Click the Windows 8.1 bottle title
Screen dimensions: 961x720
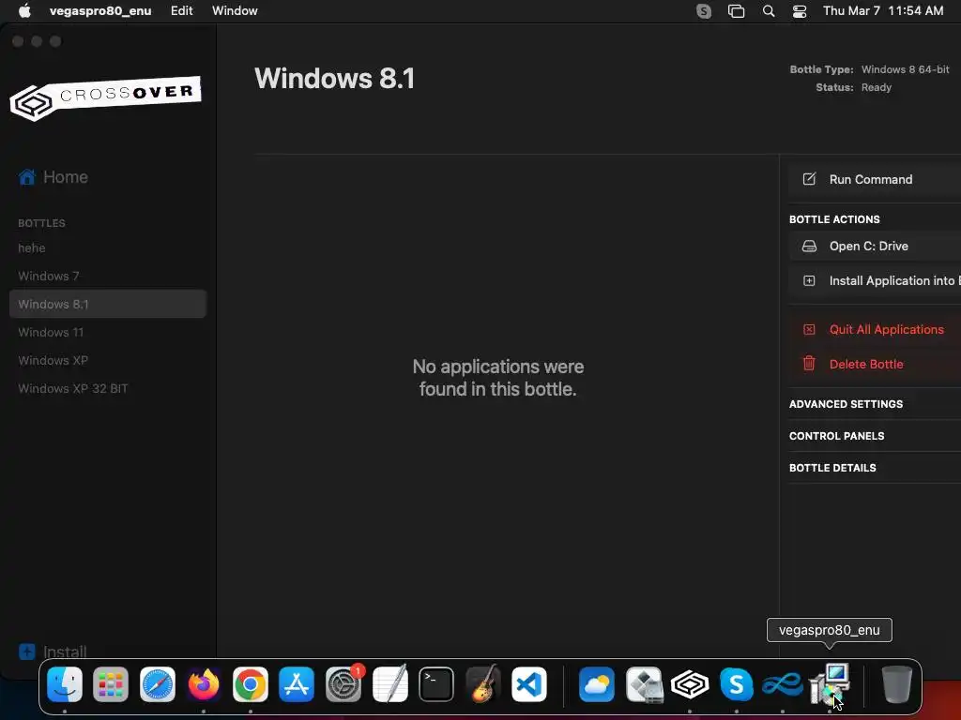click(x=335, y=79)
